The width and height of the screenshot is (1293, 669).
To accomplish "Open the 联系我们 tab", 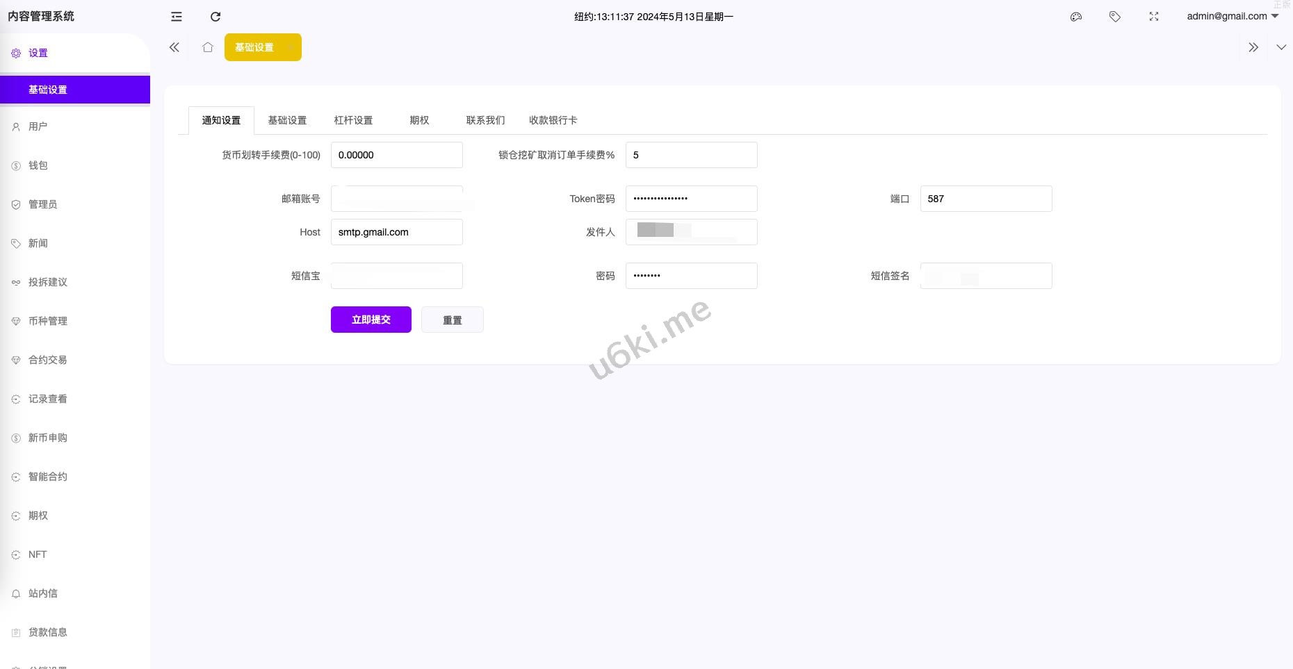I will point(485,120).
